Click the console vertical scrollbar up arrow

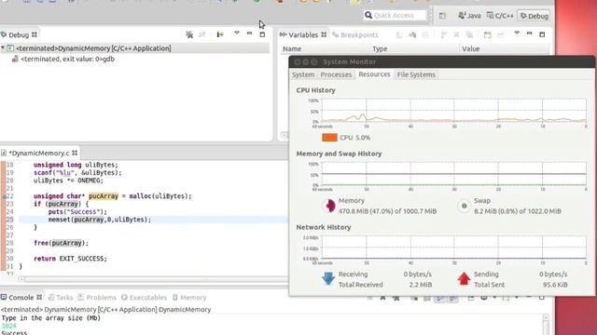pyautogui.click(x=546, y=317)
